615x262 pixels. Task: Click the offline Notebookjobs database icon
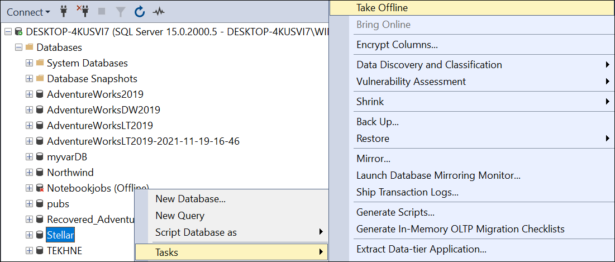point(40,188)
